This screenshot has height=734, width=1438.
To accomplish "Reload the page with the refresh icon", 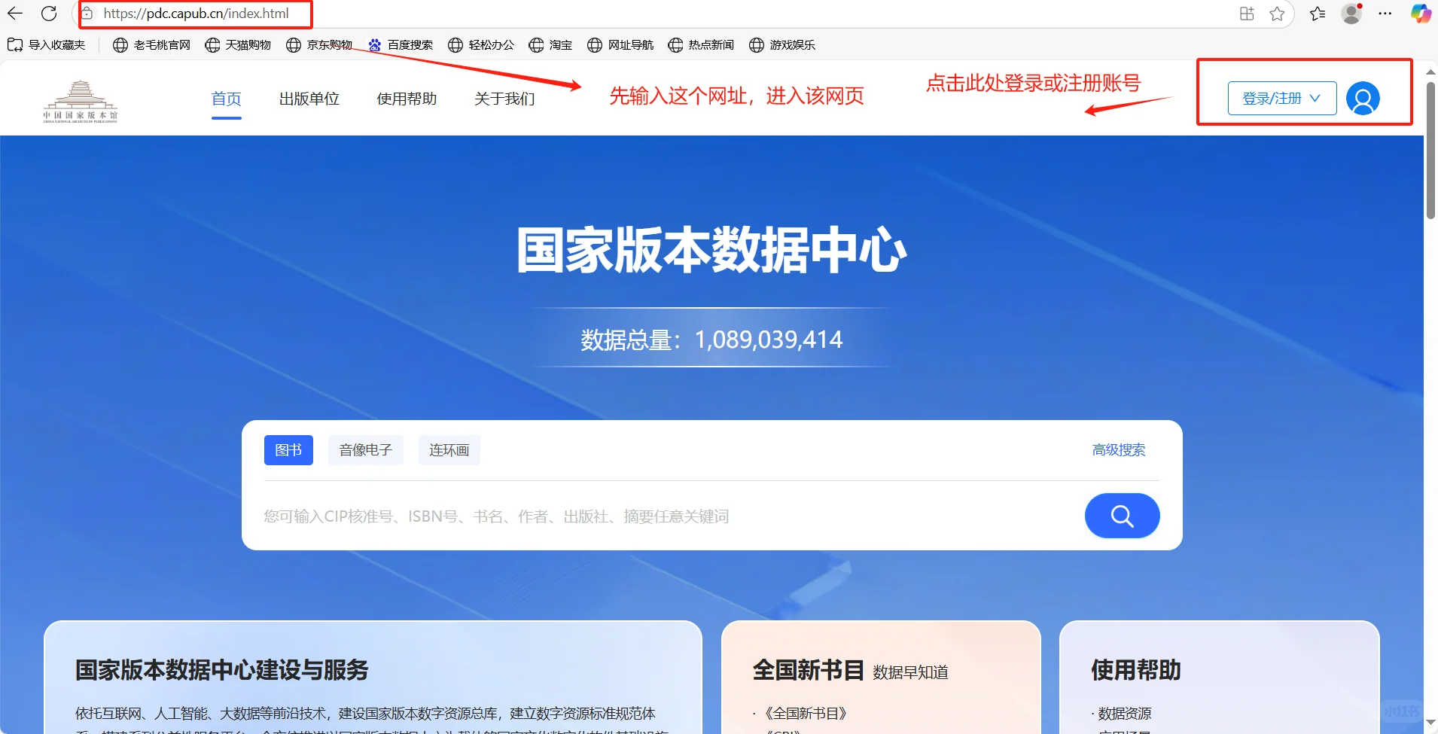I will tap(49, 14).
